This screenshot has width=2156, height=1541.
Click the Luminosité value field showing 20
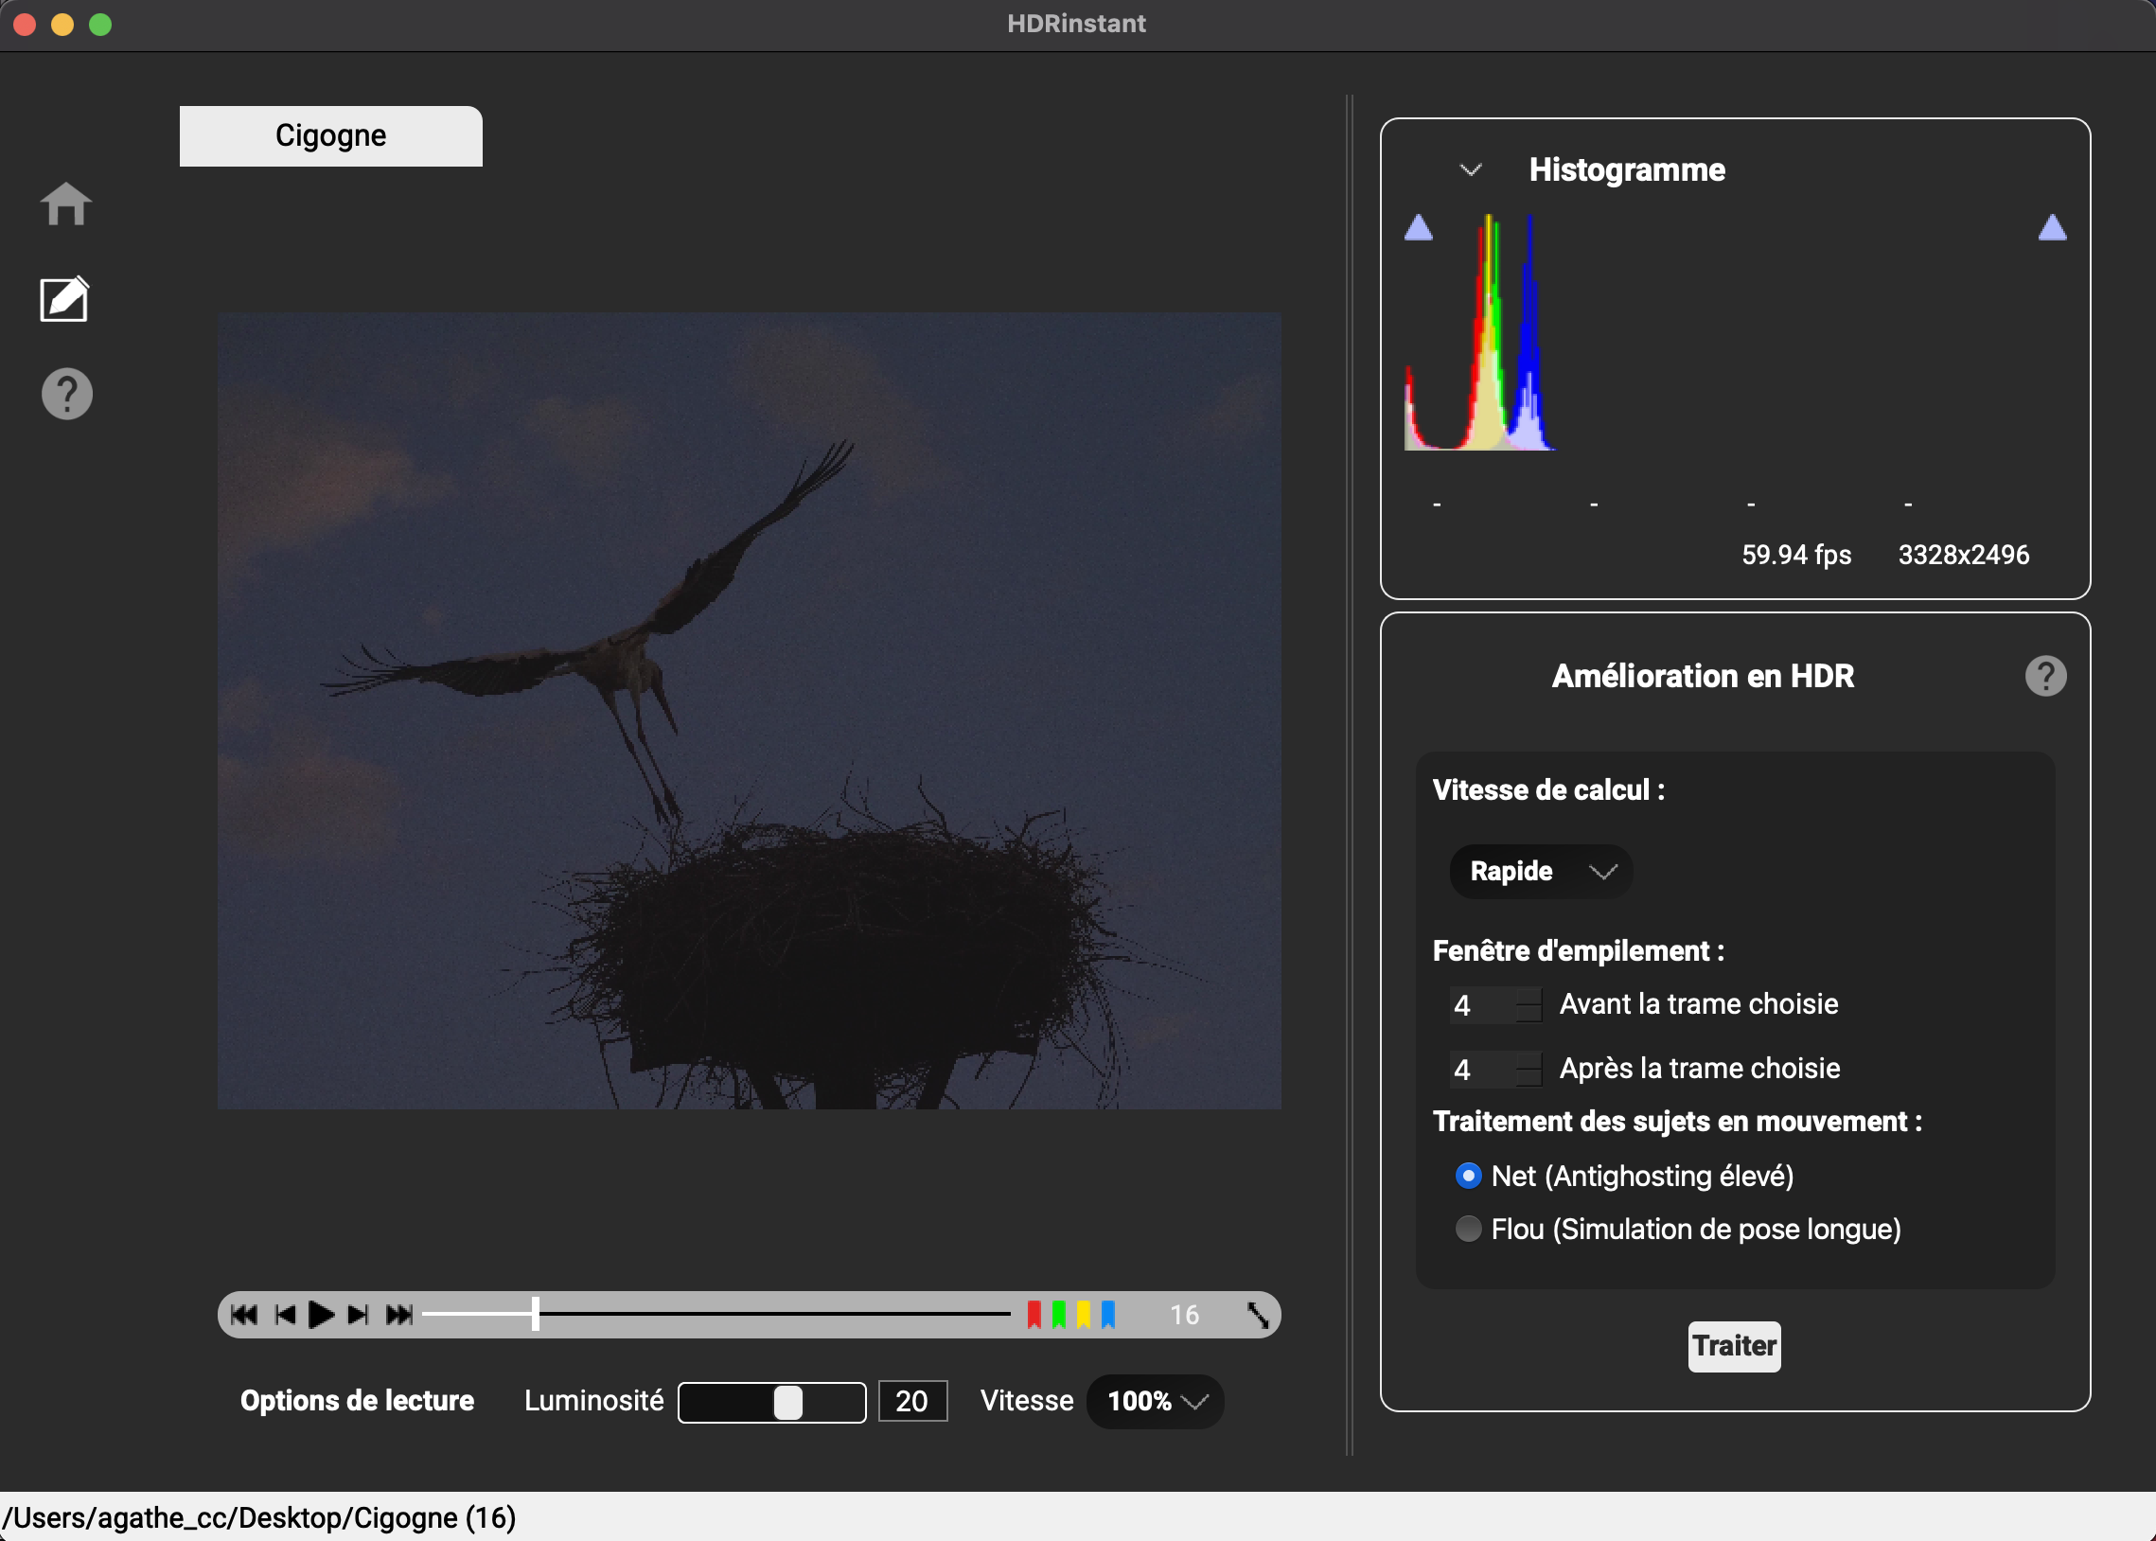click(911, 1402)
